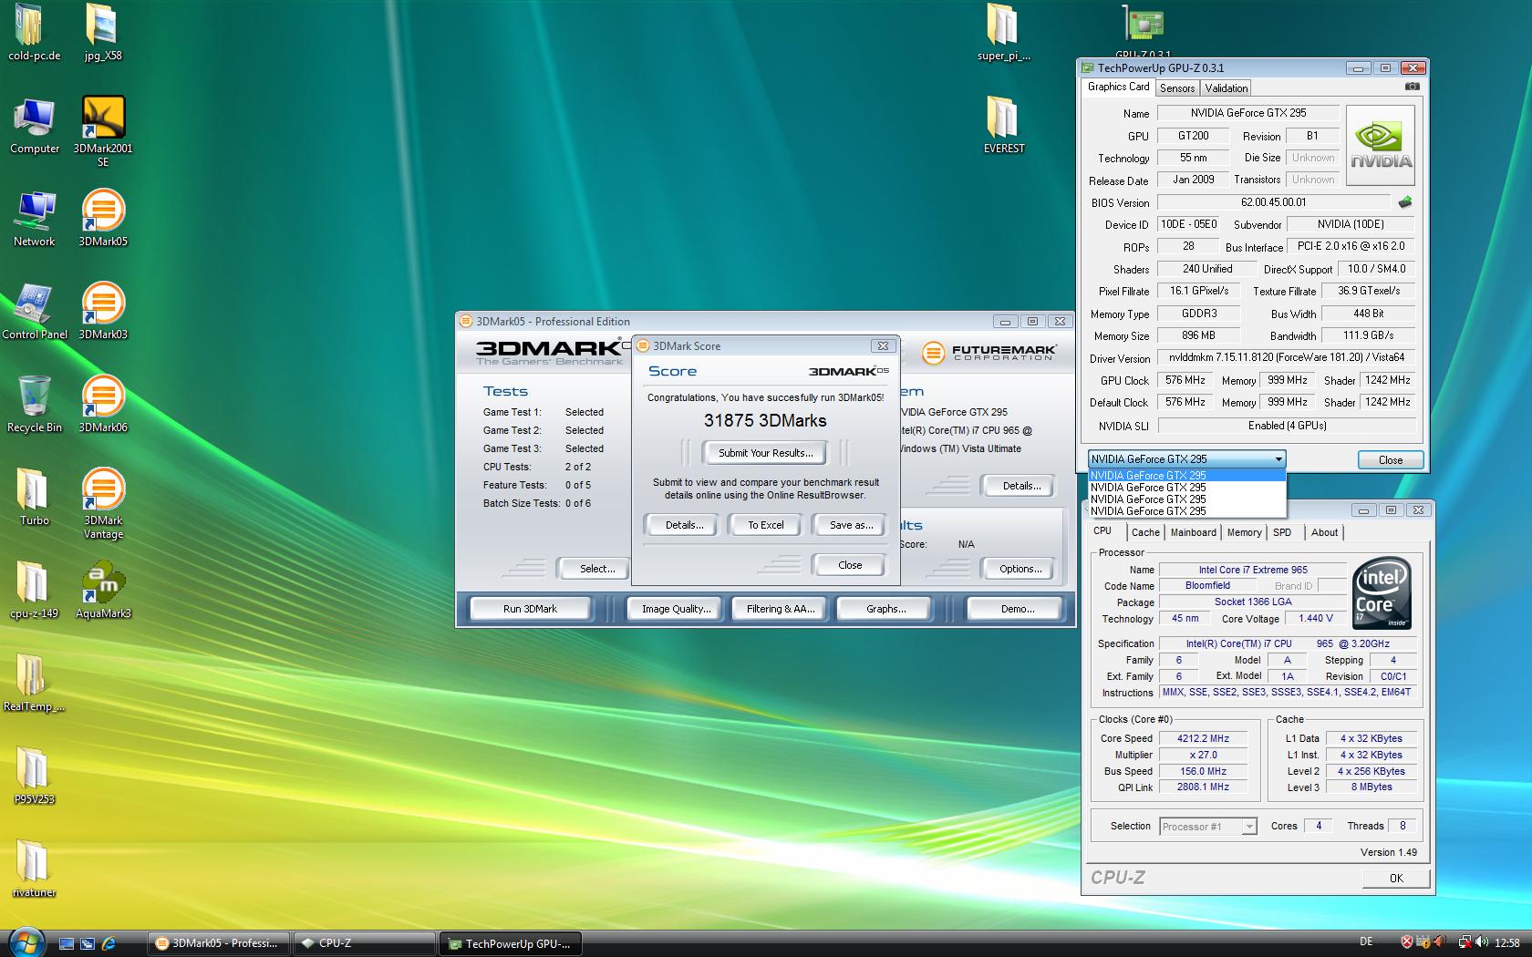Image resolution: width=1532 pixels, height=957 pixels.
Task: Select the Computer desktop icon
Action: point(35,127)
